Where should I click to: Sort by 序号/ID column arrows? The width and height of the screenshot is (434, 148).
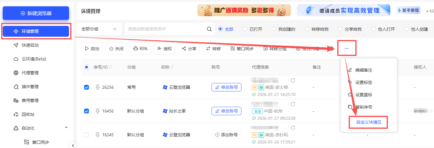click(x=110, y=67)
